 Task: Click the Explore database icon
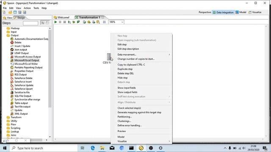tap(98, 22)
